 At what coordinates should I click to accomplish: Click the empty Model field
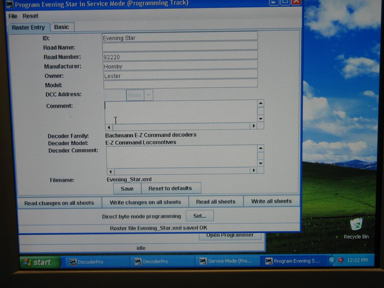(181, 84)
